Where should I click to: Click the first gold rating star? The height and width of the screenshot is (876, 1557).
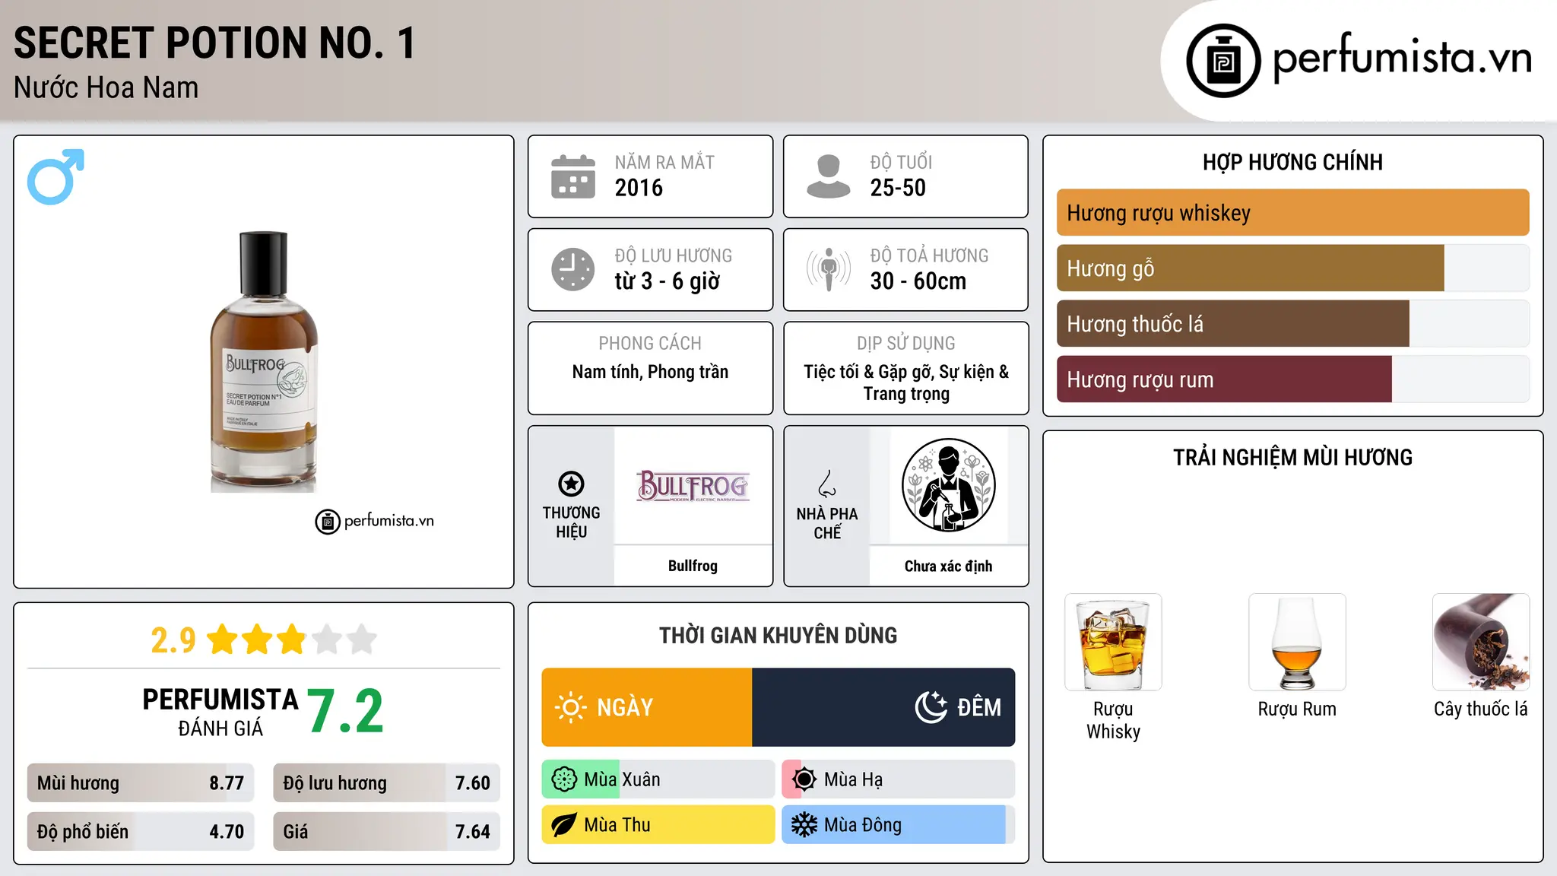click(223, 640)
